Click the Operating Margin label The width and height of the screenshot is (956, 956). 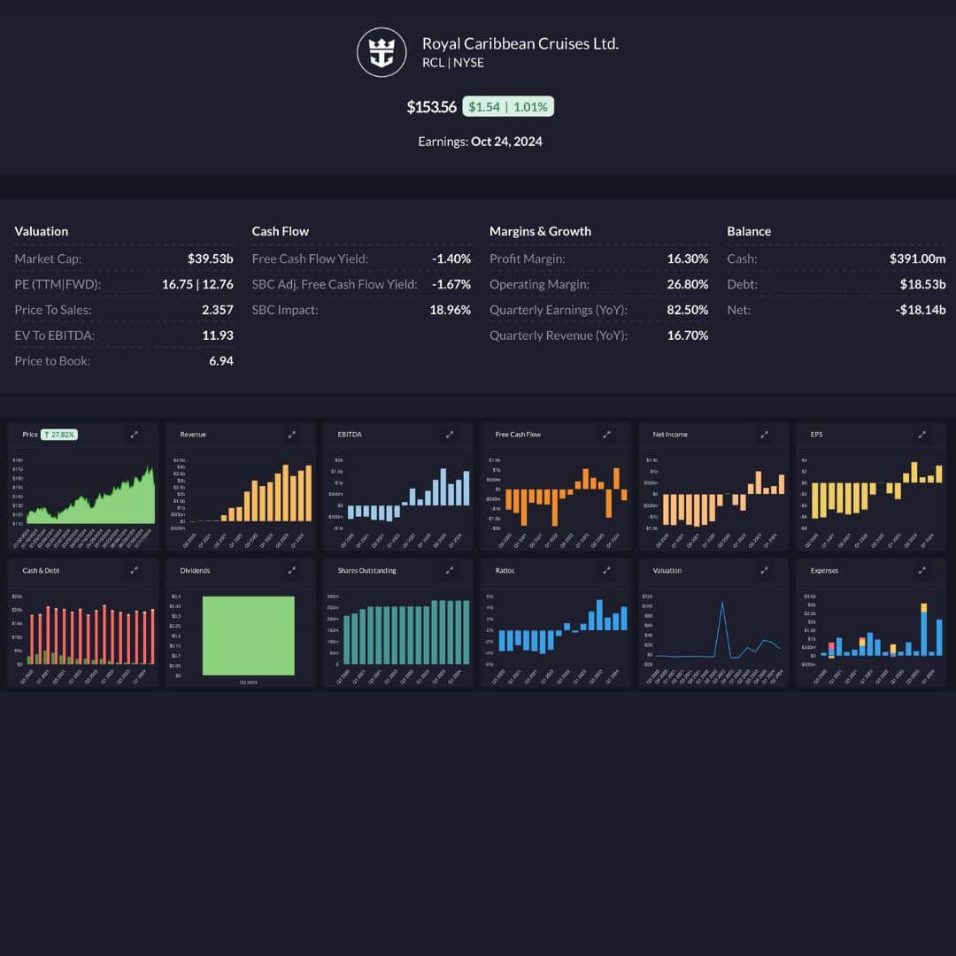click(540, 284)
